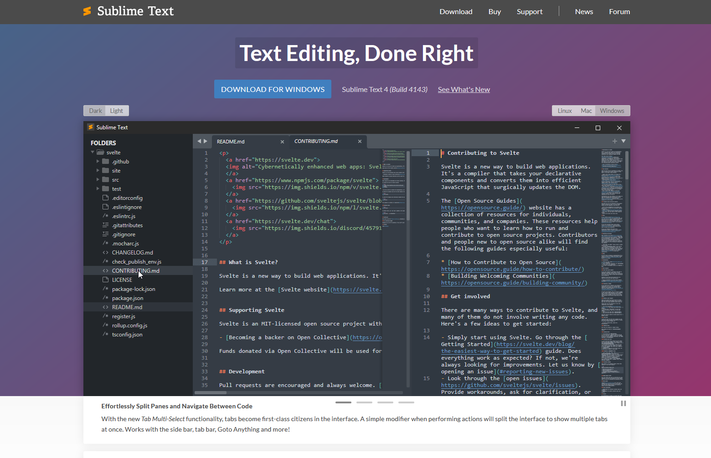Collapse the svelte root folder
This screenshot has height=458, width=711.
pos(93,153)
